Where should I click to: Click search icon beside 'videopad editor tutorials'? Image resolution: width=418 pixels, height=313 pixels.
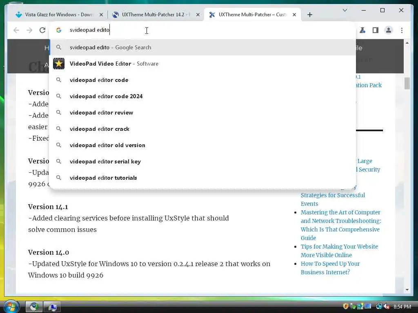(59, 178)
